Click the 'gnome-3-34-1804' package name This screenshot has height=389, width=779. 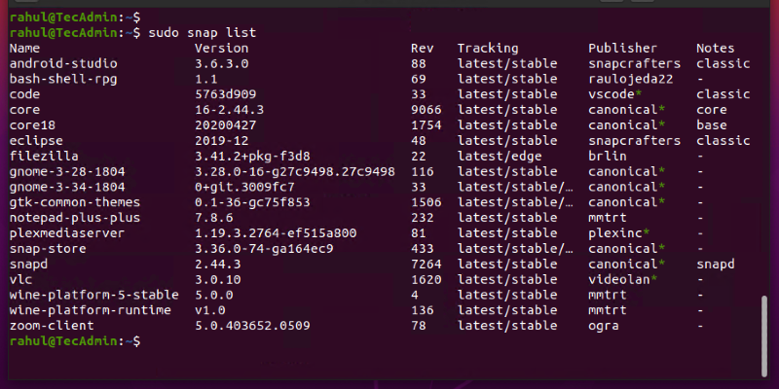[67, 188]
